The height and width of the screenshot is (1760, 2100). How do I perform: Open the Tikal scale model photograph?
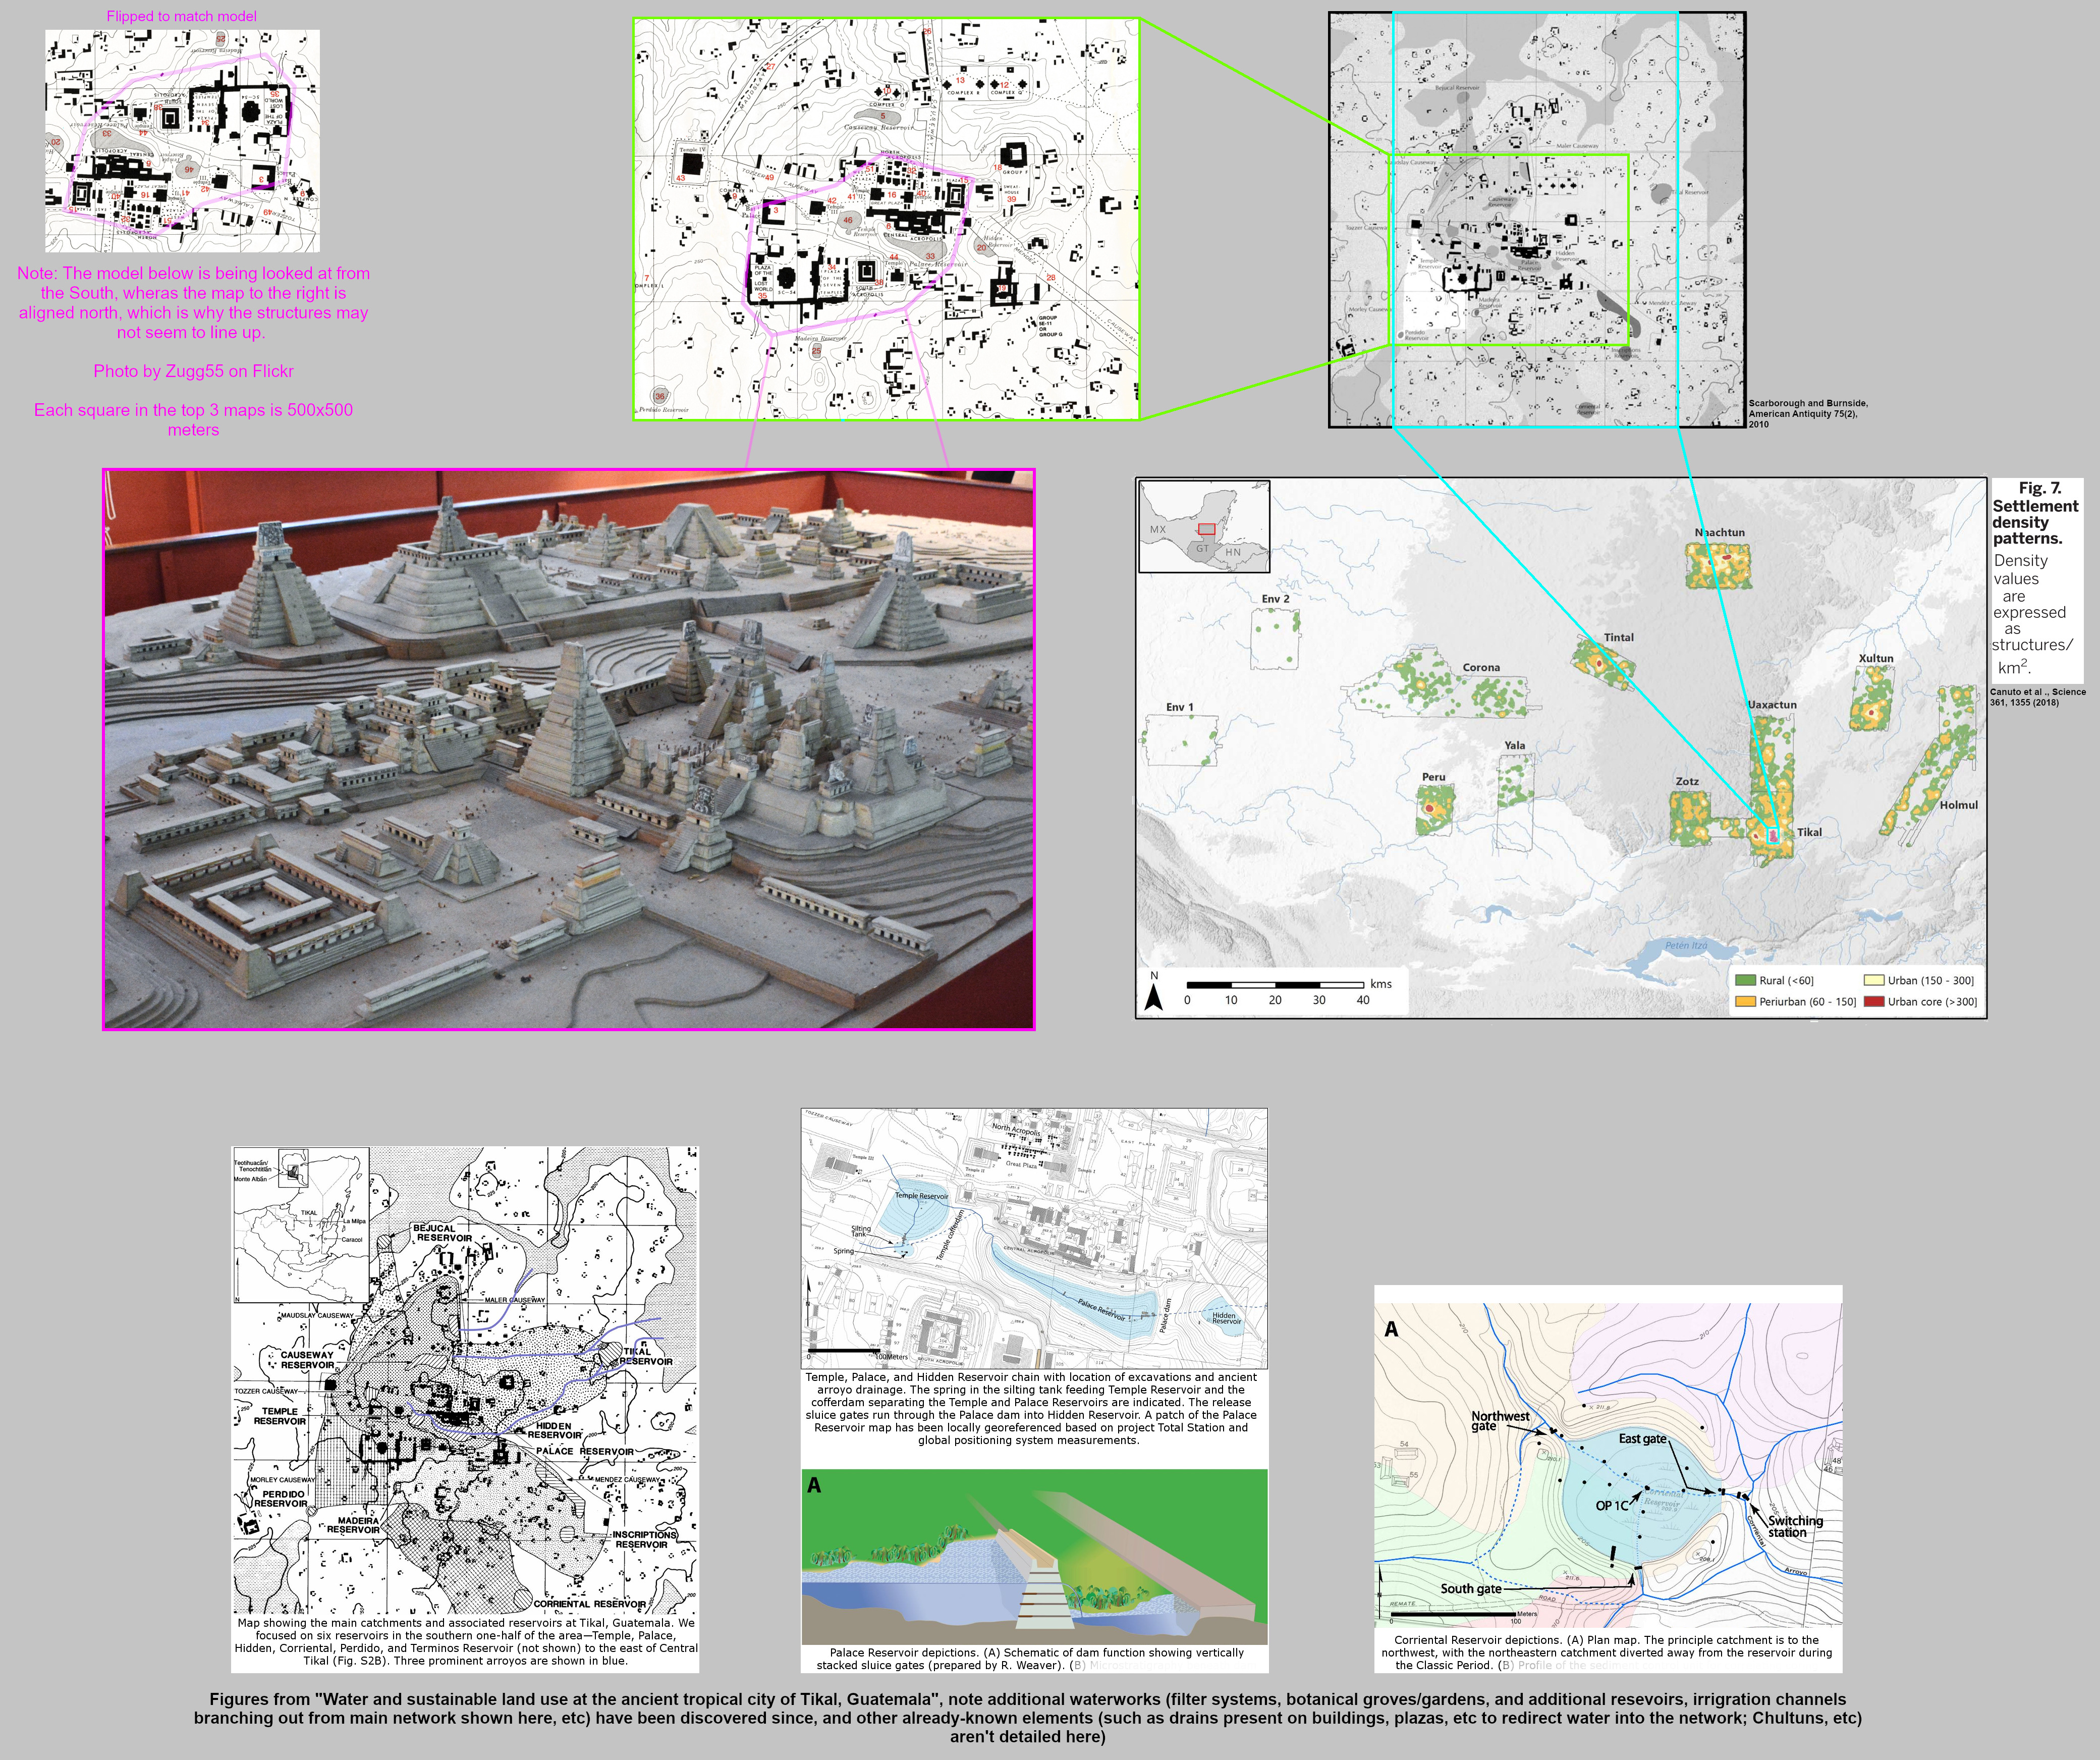click(x=569, y=750)
